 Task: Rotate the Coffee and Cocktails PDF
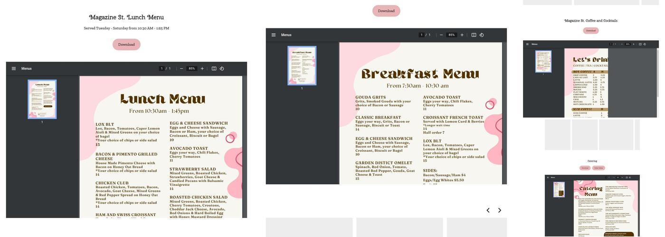pyautogui.click(x=645, y=44)
